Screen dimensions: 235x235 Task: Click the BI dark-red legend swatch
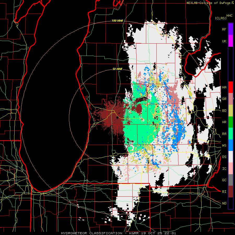(x=231, y=192)
